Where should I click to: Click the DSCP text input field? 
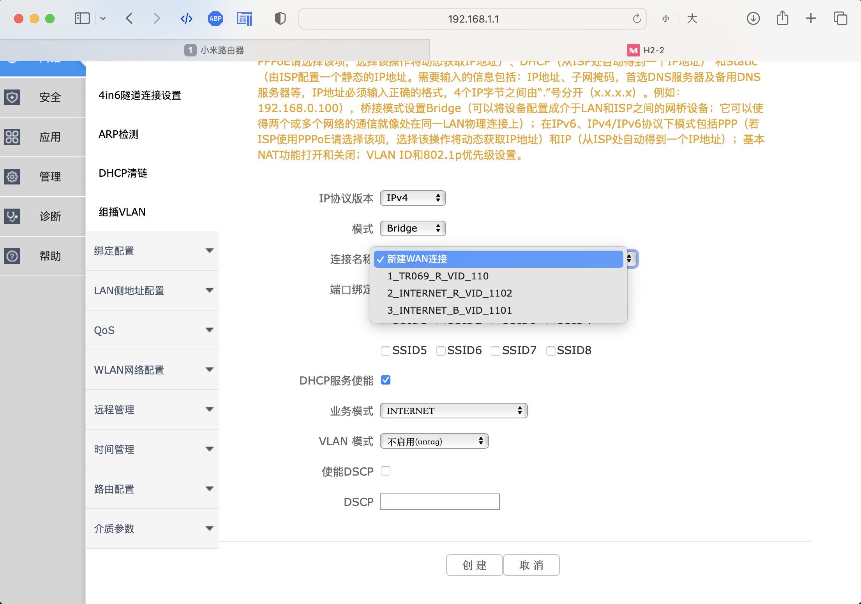click(x=439, y=502)
